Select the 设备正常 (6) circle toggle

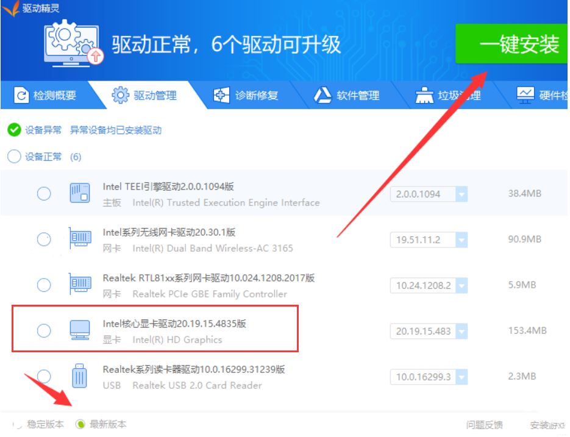click(13, 157)
